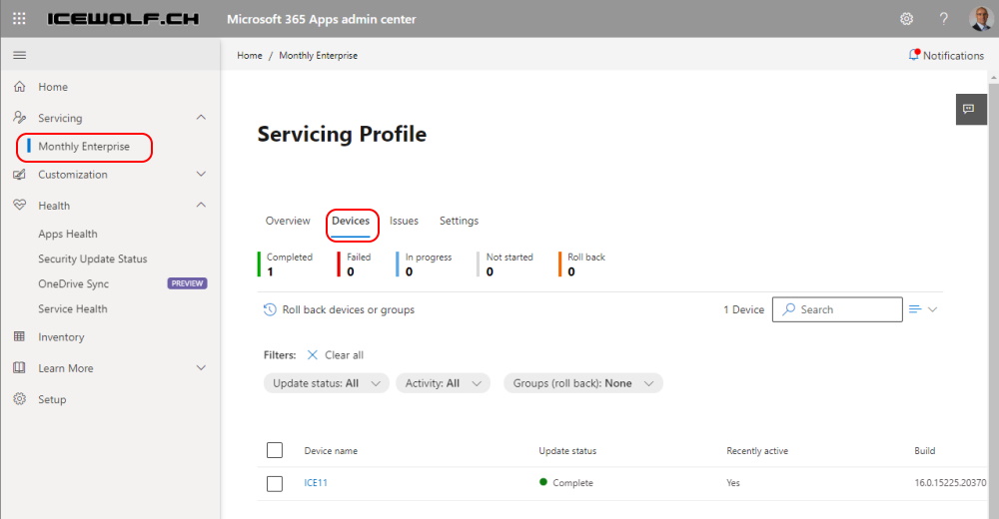Tick the checkbox for device ICE11
999x519 pixels.
pyautogui.click(x=275, y=483)
